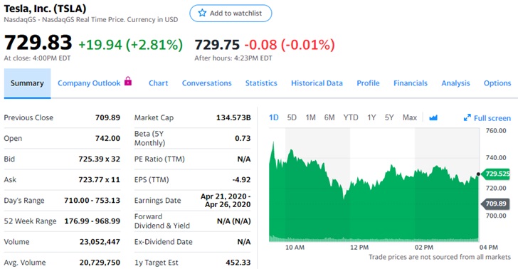
Task: Open the chart type icon beside Max
Action: coord(433,117)
